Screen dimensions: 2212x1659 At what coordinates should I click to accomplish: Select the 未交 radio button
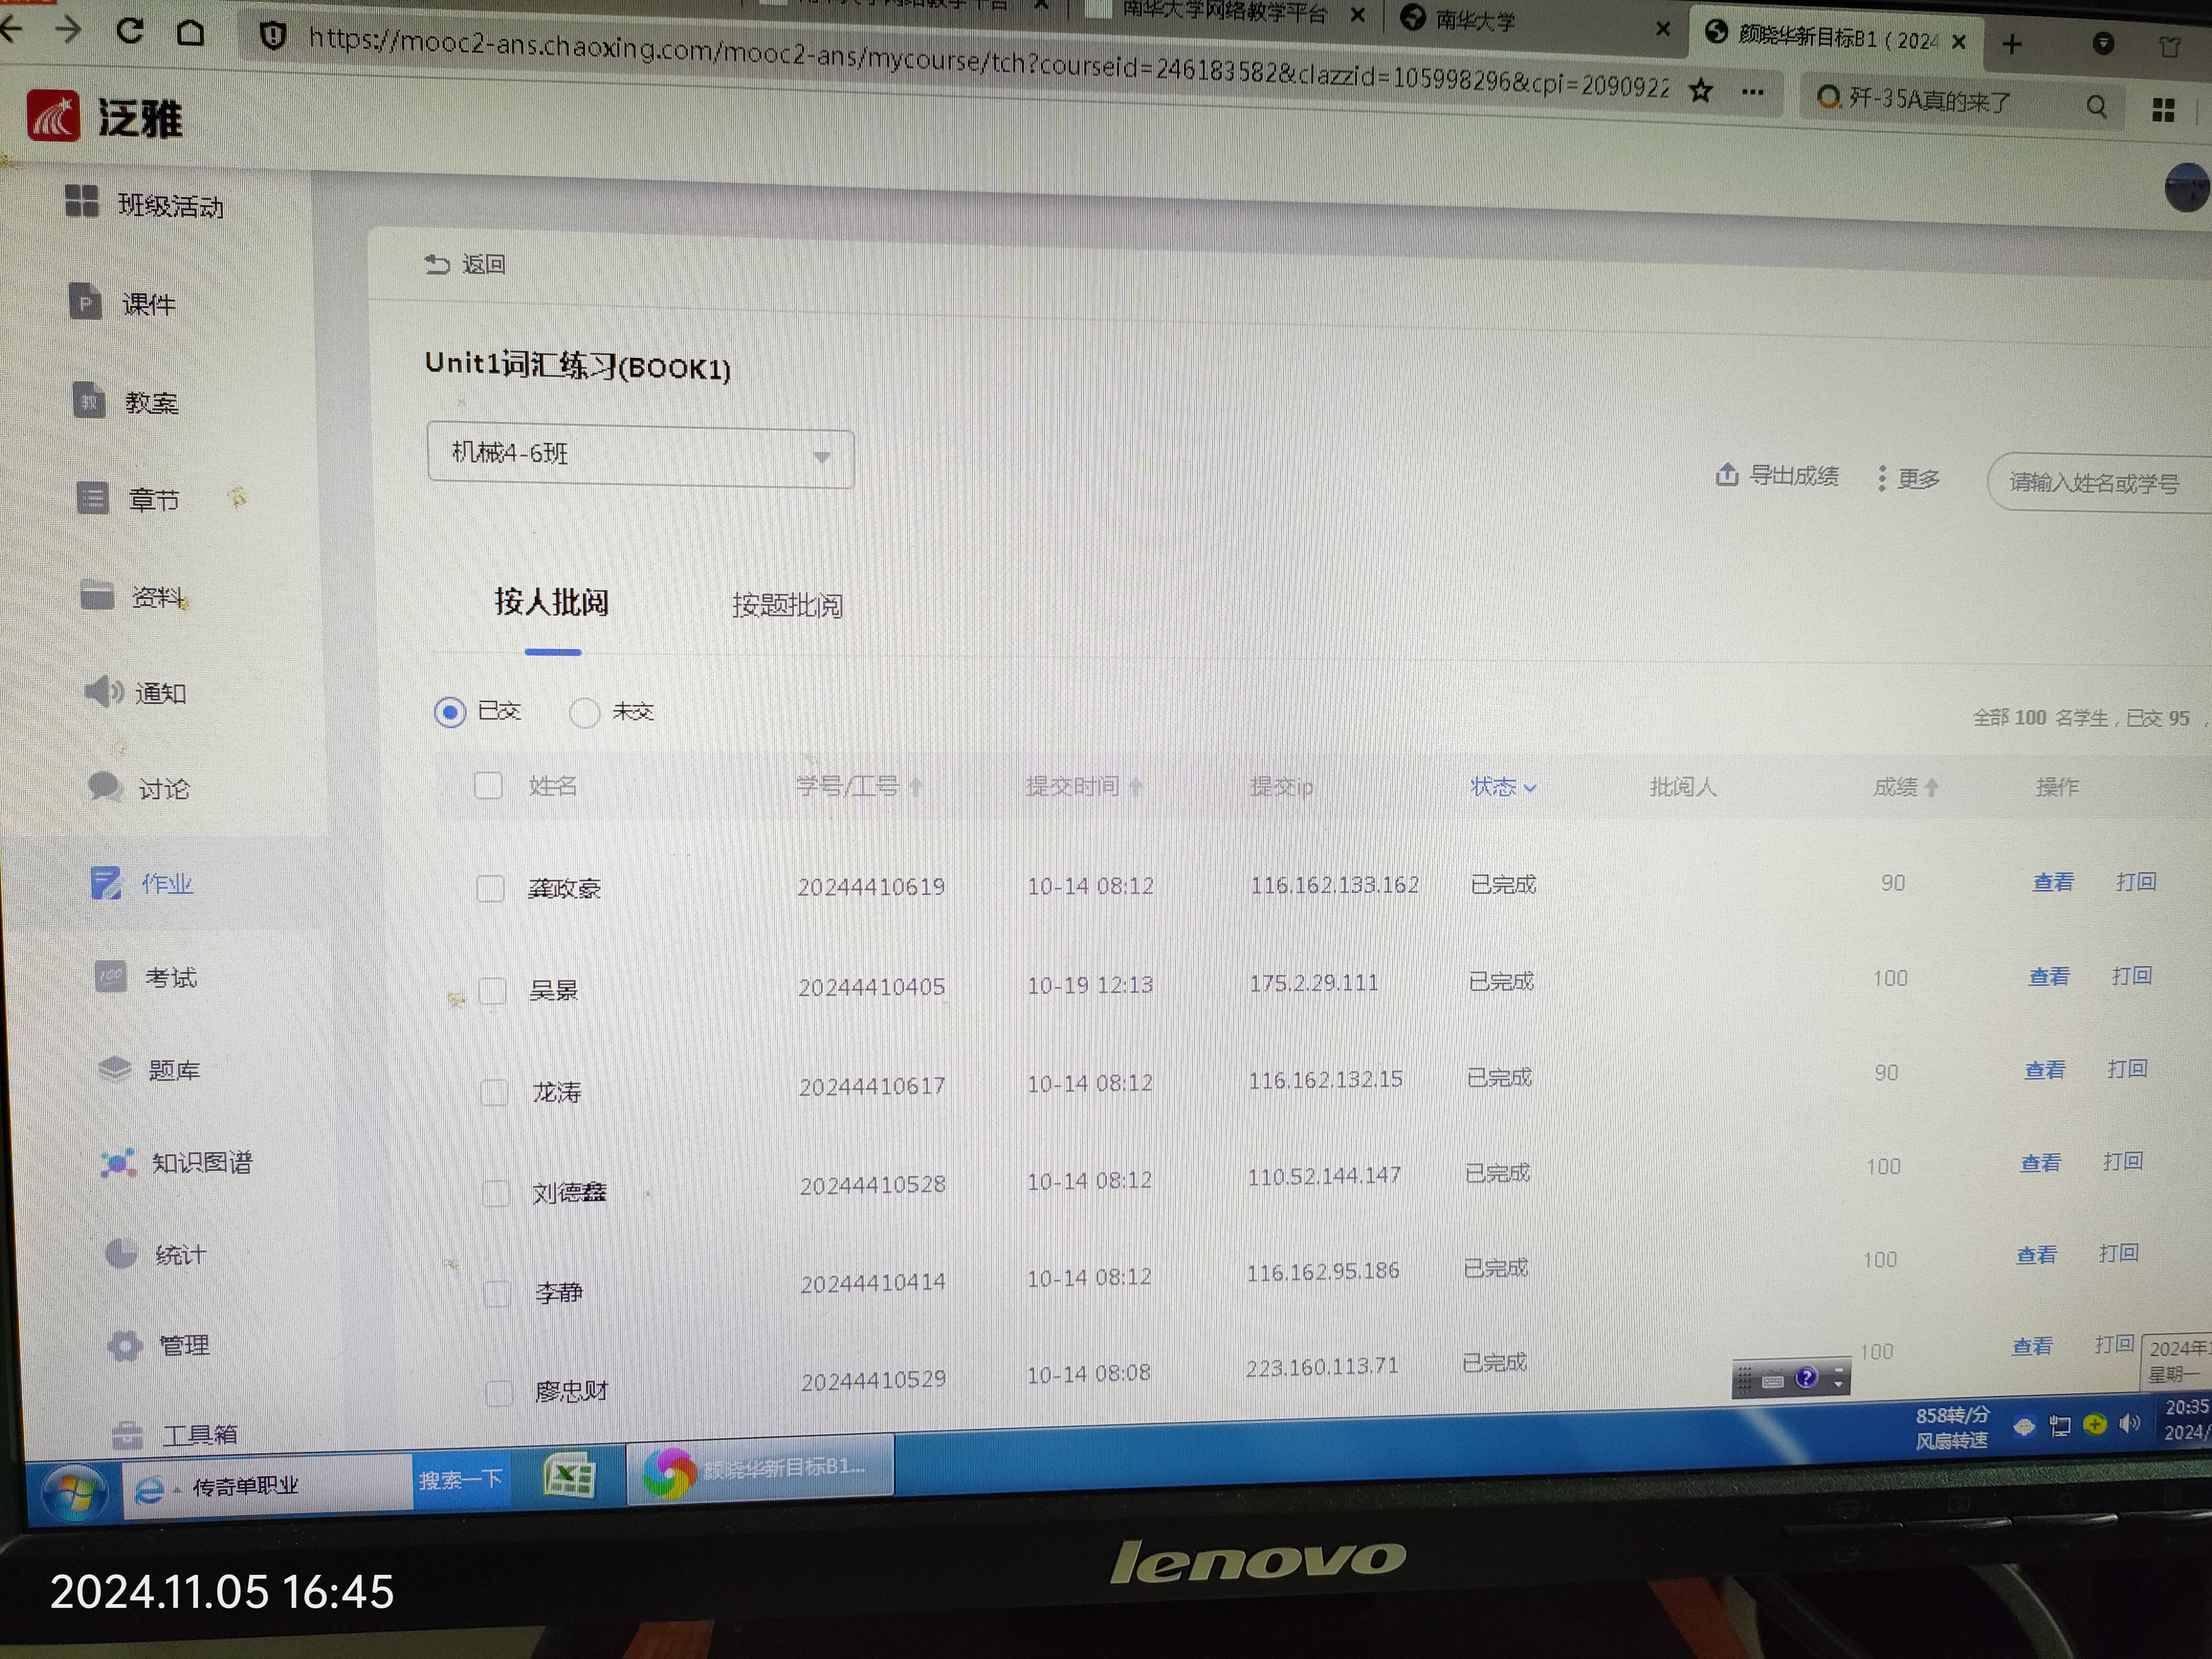pyautogui.click(x=584, y=713)
